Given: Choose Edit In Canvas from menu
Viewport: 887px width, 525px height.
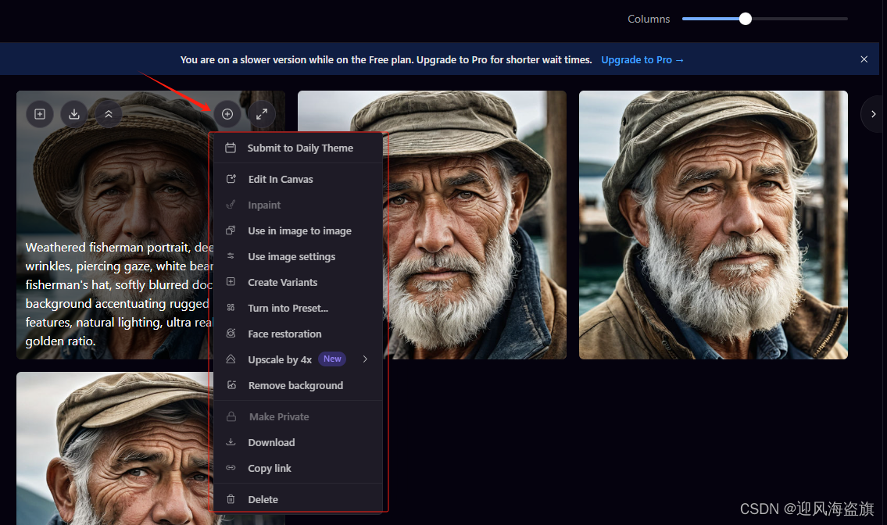Looking at the screenshot, I should [x=298, y=179].
